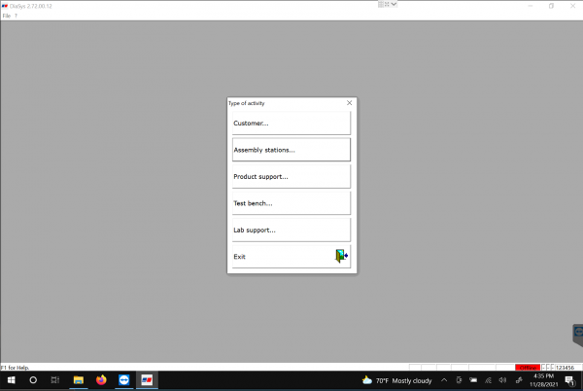Viewport: 583px width, 391px height.
Task: Choose Assembly stations activity
Action: click(x=291, y=150)
